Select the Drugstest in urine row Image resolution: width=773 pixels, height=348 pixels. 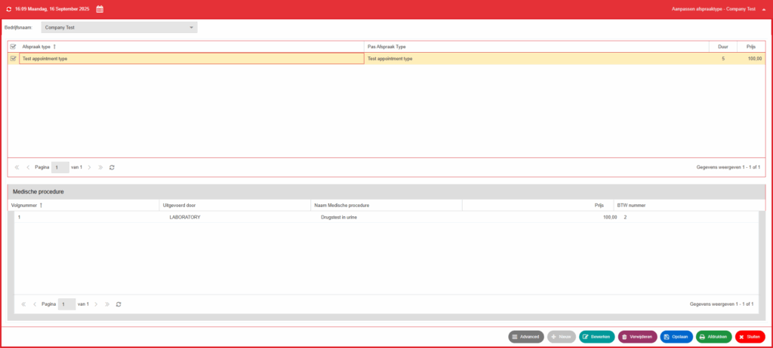click(x=386, y=217)
